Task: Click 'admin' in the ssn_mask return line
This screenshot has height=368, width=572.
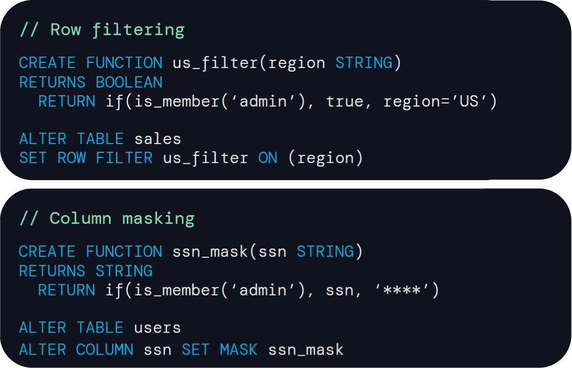Action: pos(264,290)
